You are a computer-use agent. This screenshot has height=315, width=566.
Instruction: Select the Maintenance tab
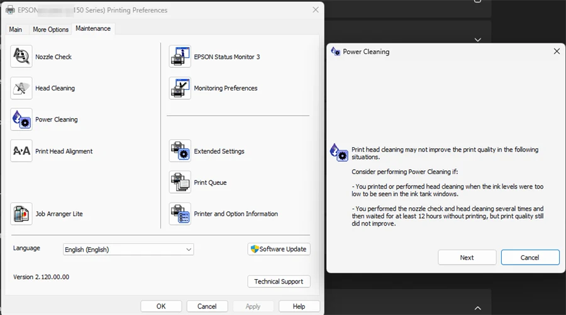click(x=93, y=28)
